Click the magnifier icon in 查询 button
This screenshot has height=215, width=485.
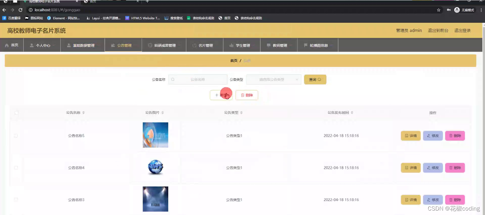320,79
